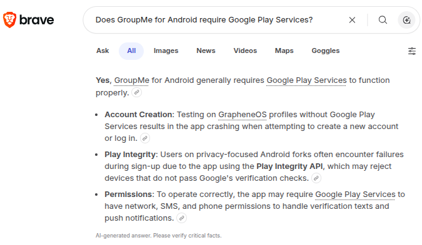The width and height of the screenshot is (422, 245).
Task: Click into the search query input field
Action: (x=215, y=20)
